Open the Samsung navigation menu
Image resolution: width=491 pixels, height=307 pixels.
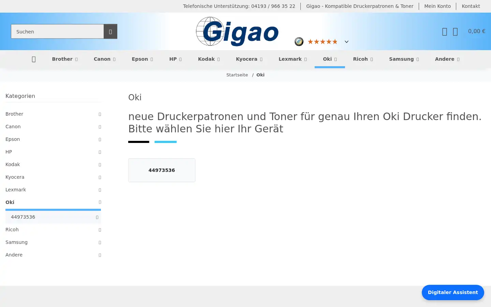pos(404,59)
